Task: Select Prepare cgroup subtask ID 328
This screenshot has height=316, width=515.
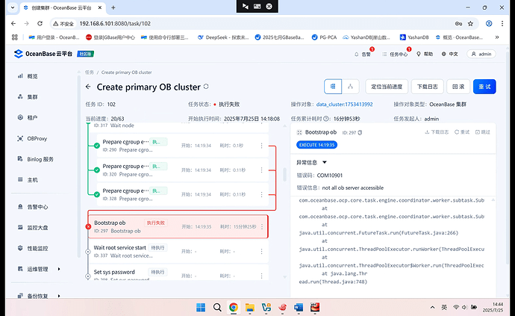Action: 183,194
